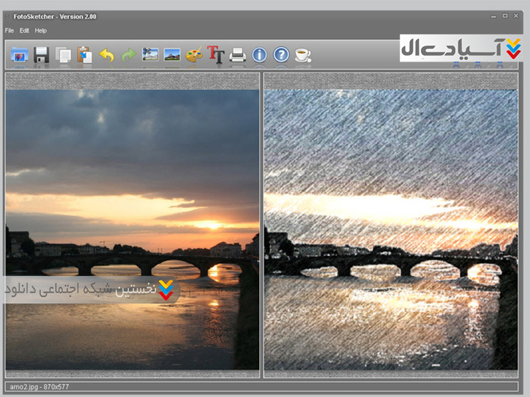Open a picture with the folder icon
530x397 pixels.
point(20,55)
